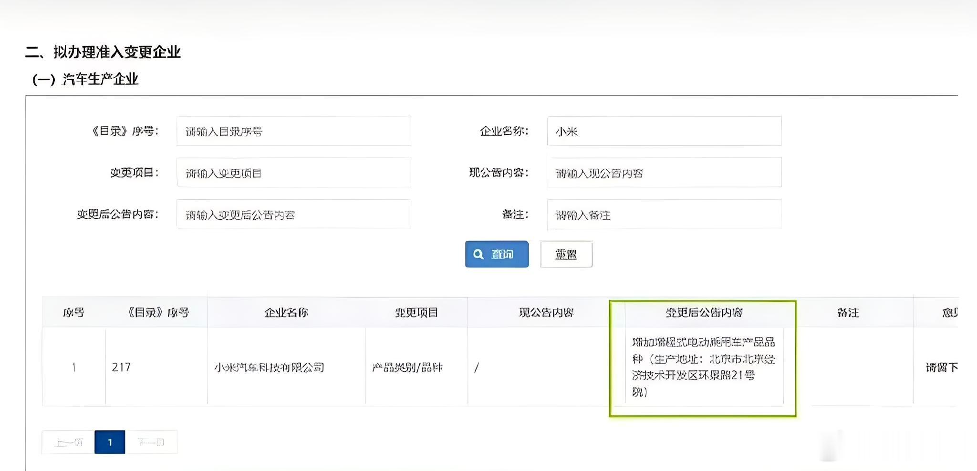Click the 《目录》序号 column header
This screenshot has width=977, height=471.
[157, 313]
